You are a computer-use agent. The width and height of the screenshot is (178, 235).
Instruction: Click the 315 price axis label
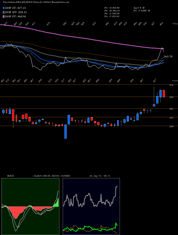point(171,118)
